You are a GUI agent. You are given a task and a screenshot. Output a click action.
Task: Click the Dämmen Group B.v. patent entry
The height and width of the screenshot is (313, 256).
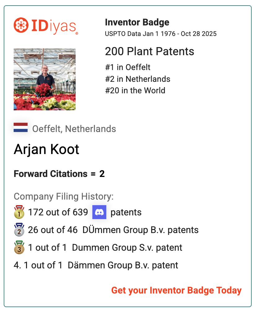click(123, 265)
